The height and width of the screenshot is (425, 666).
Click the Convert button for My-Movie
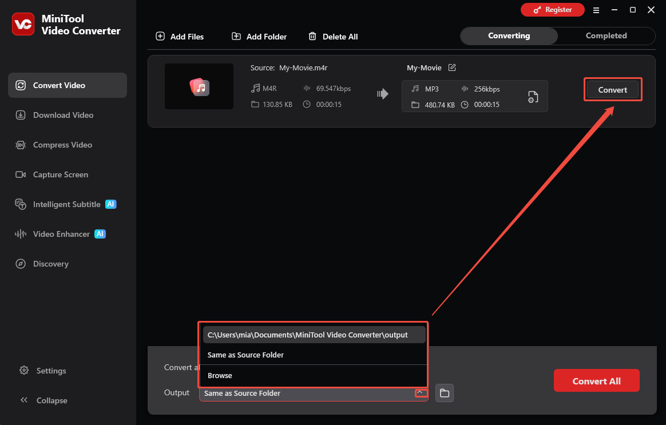pos(612,90)
